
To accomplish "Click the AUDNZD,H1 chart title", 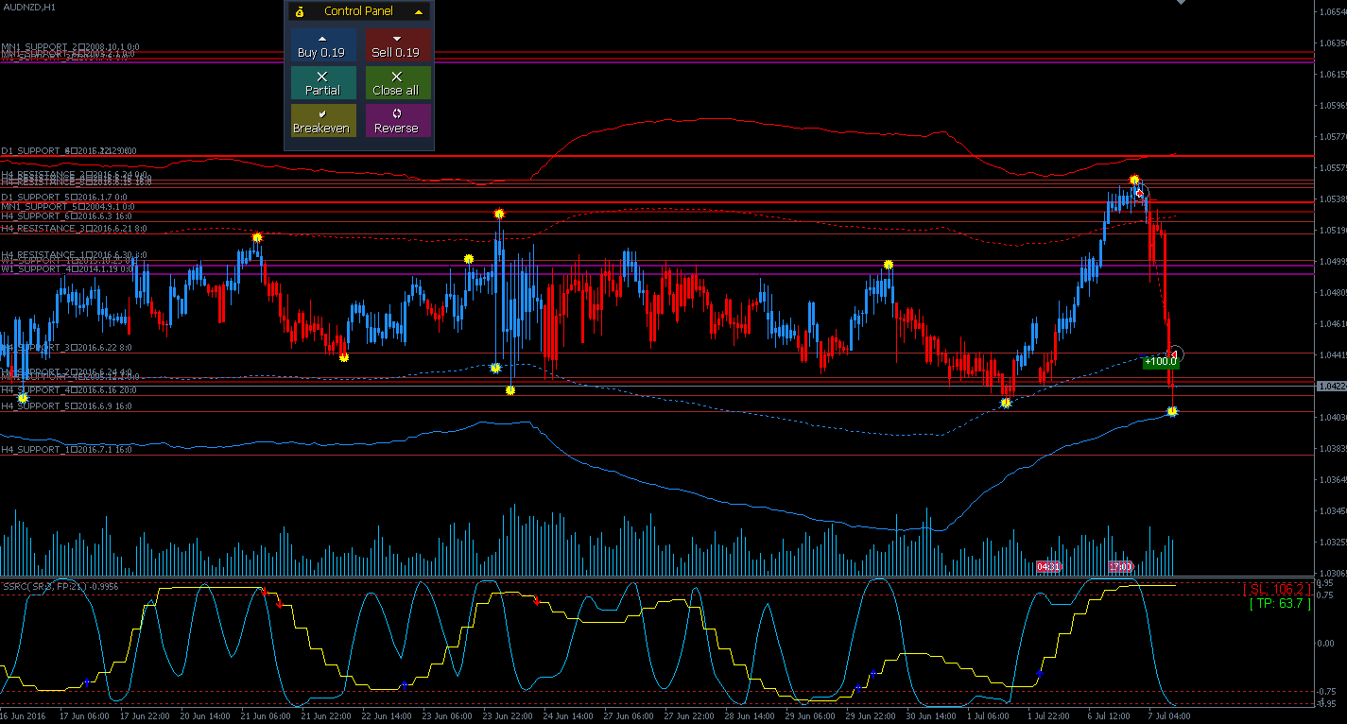I will [x=28, y=7].
